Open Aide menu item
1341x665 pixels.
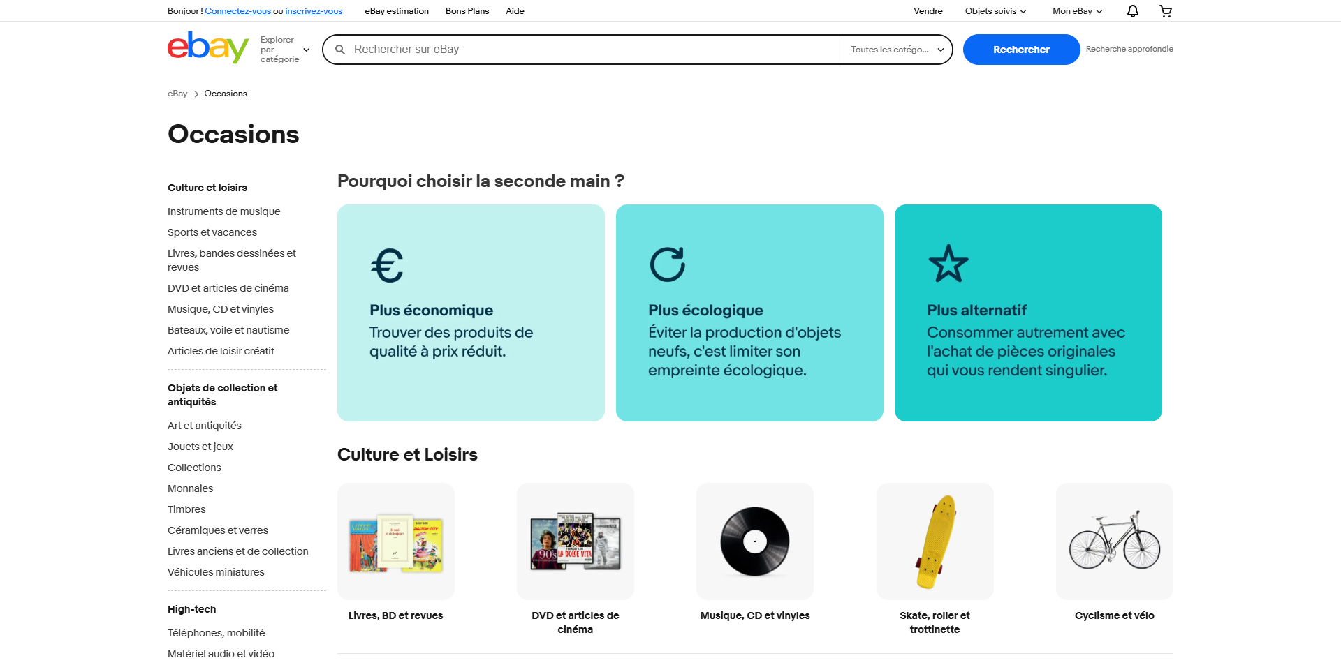515,11
